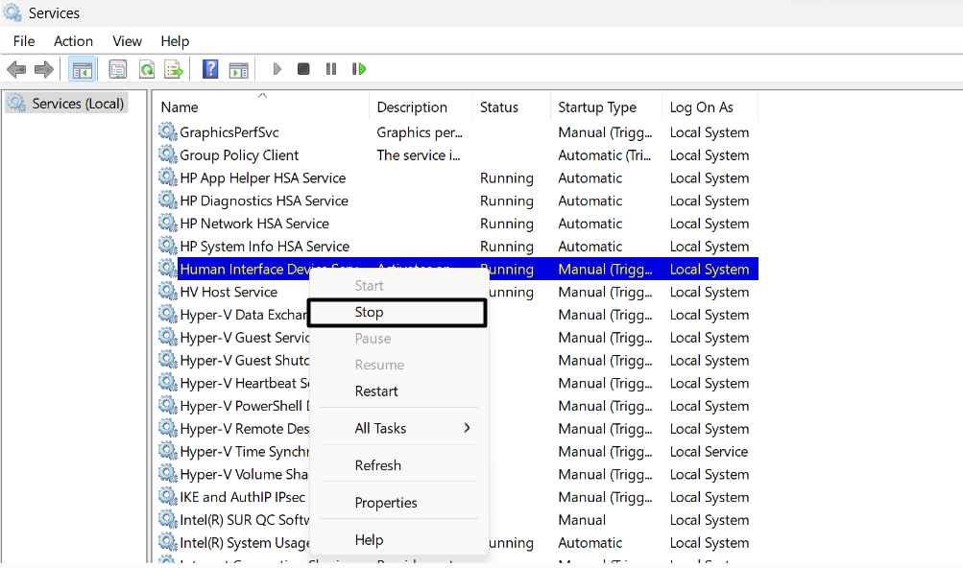Click the green Refresh toolbar icon
Viewport: 963px width, 568px height.
click(146, 69)
